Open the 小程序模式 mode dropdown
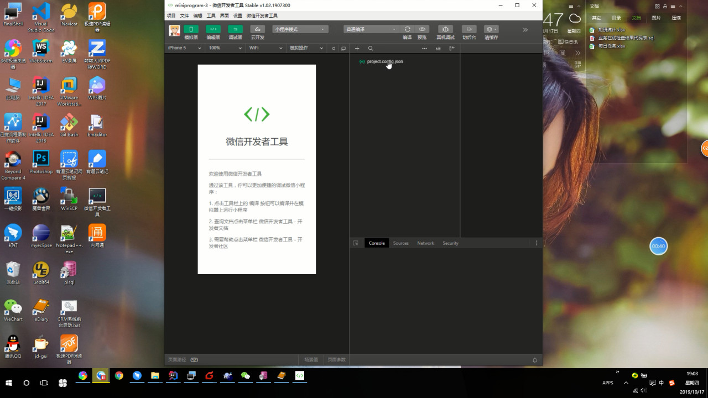The height and width of the screenshot is (398, 708). coord(300,29)
